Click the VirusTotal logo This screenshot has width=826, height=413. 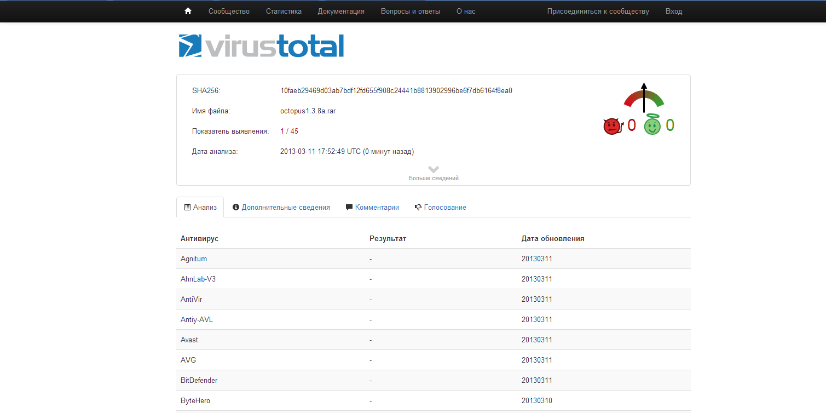coord(261,46)
